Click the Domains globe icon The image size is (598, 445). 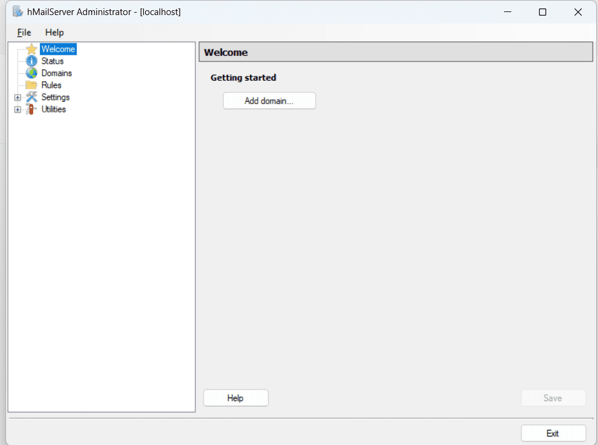click(32, 73)
